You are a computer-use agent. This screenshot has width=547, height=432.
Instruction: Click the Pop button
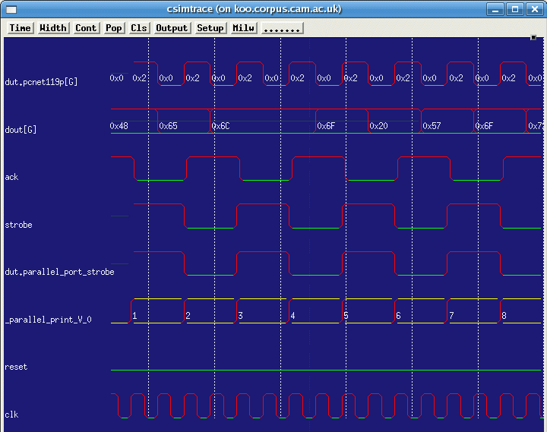pyautogui.click(x=114, y=28)
